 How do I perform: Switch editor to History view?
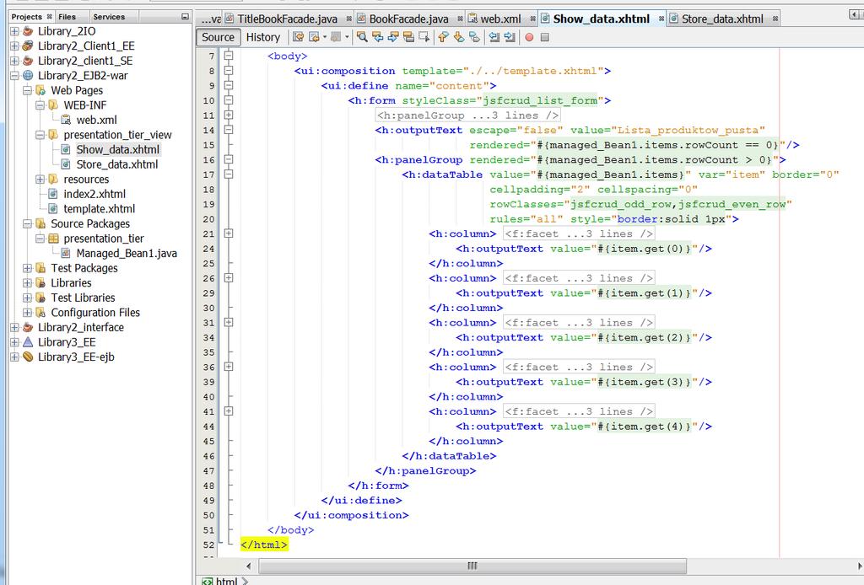click(x=263, y=37)
